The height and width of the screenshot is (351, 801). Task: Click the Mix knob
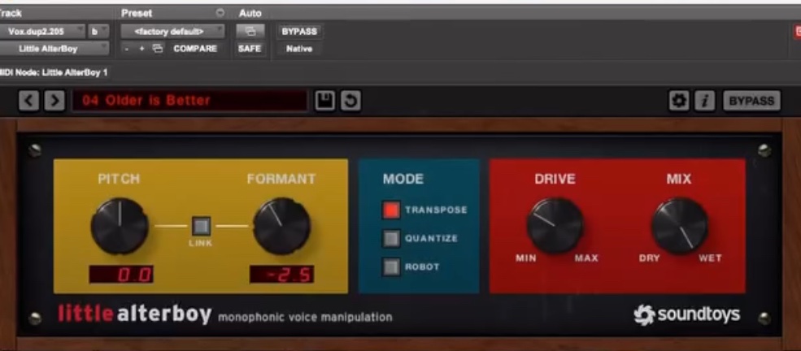click(x=679, y=226)
